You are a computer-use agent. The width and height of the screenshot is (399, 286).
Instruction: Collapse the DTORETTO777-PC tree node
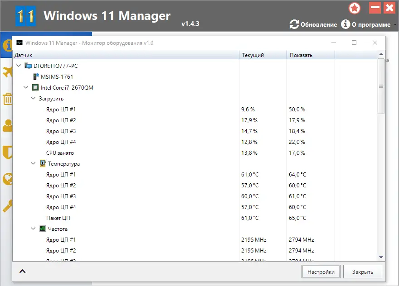pos(19,66)
